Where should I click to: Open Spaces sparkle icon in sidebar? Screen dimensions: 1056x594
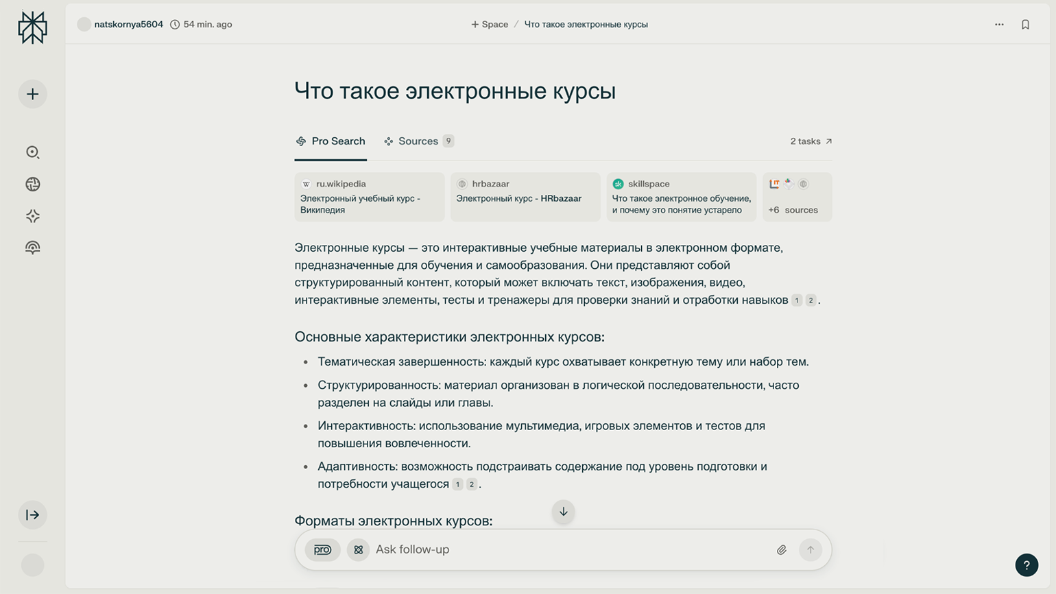(32, 216)
